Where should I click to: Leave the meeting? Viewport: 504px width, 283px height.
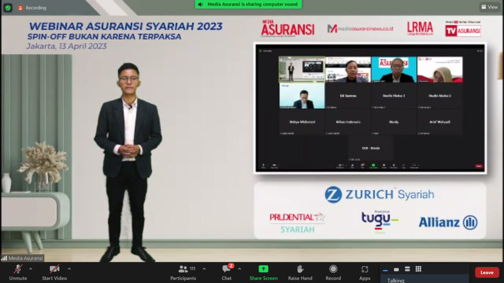[x=487, y=272]
